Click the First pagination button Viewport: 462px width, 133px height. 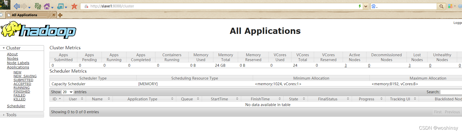438,112
